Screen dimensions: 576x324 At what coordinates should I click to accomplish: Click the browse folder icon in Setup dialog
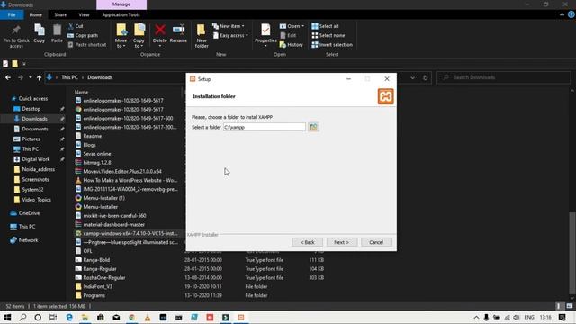(313, 127)
